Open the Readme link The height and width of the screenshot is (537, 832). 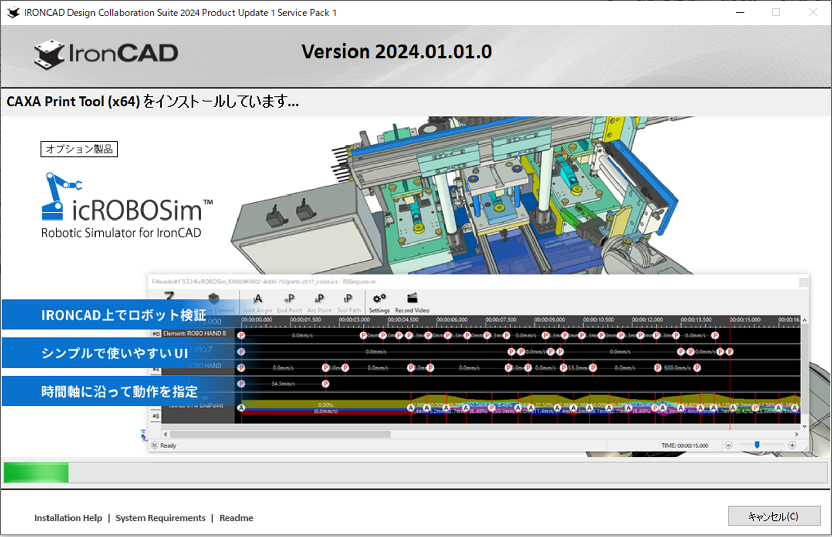point(236,518)
